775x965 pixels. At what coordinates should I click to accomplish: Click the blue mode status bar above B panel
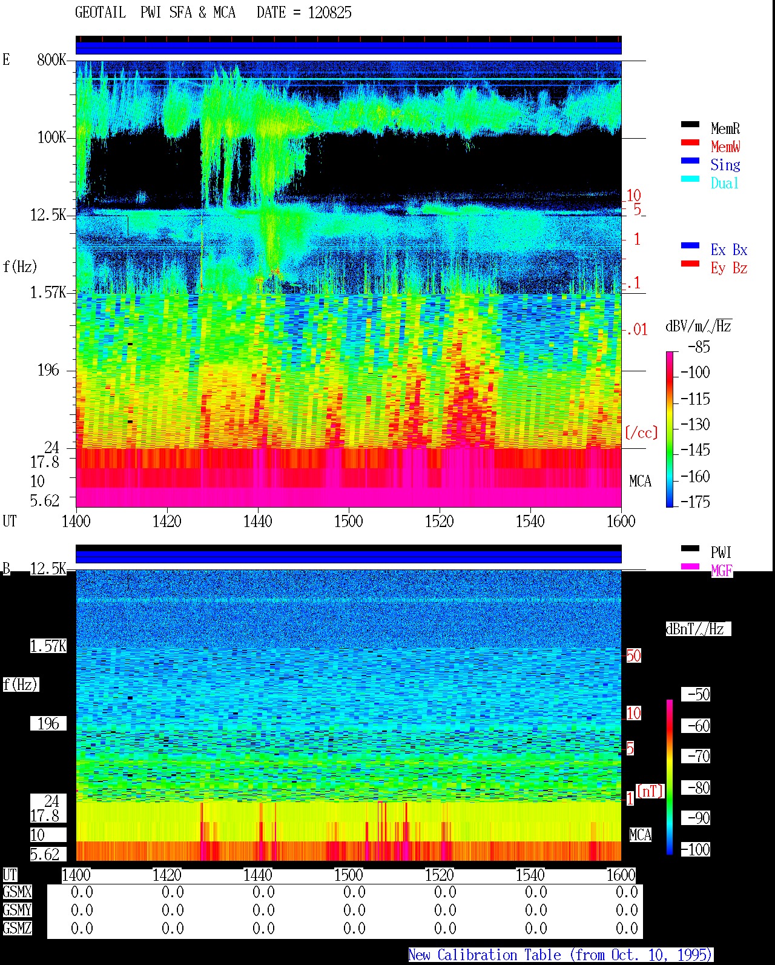(x=348, y=557)
